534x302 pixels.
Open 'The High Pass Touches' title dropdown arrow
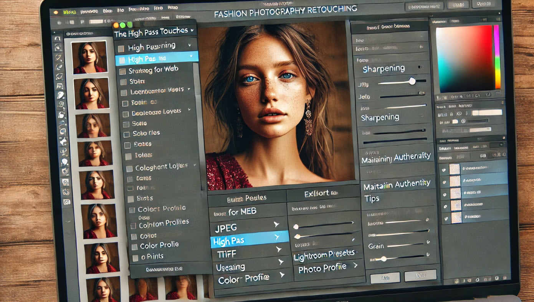coord(192,30)
